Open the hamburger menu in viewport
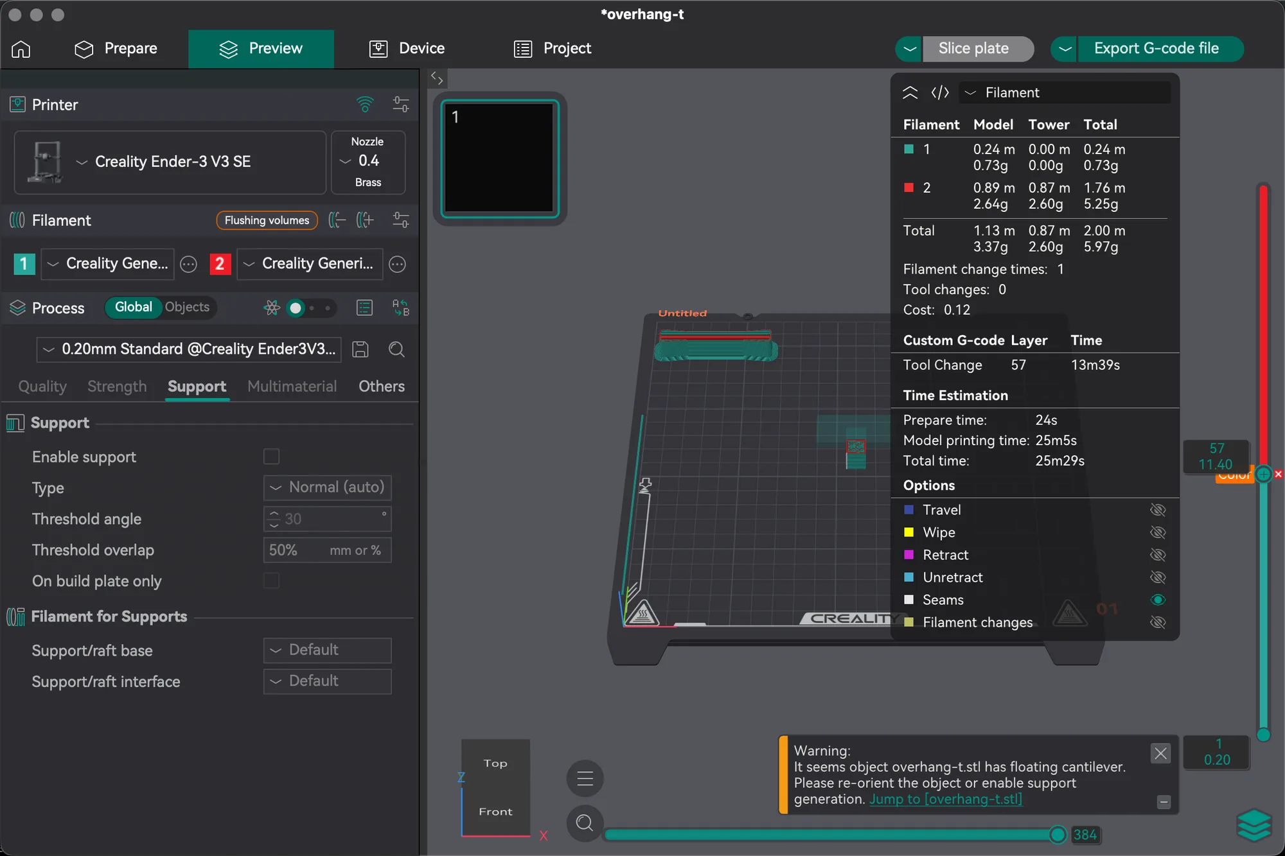 pyautogui.click(x=585, y=779)
